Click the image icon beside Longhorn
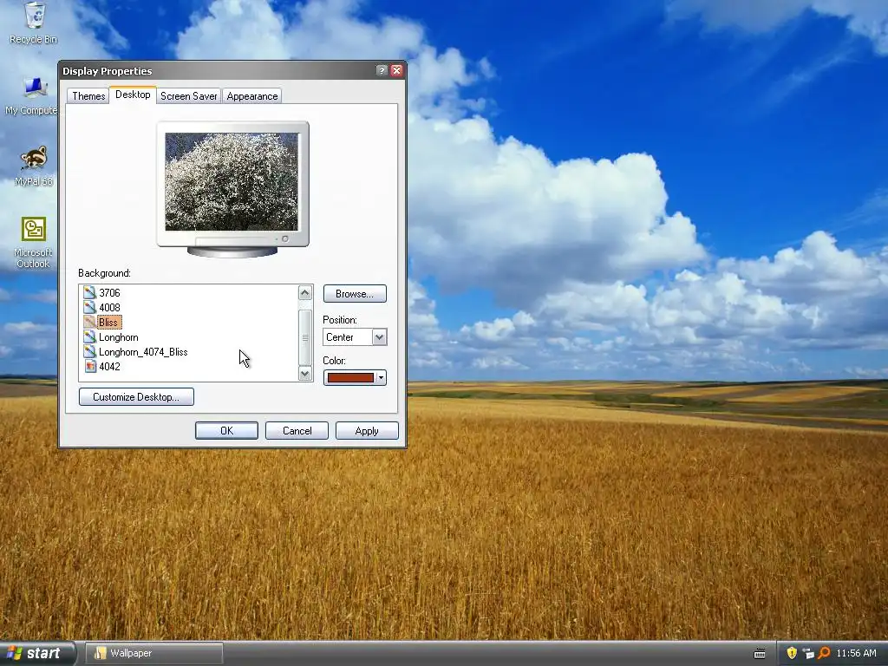 [x=89, y=336]
